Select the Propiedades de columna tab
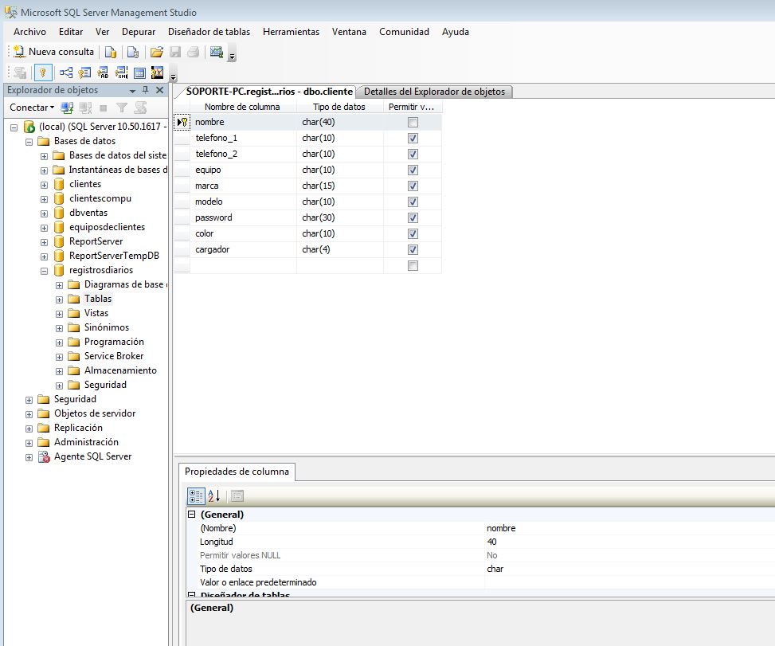The image size is (775, 646). (x=237, y=472)
